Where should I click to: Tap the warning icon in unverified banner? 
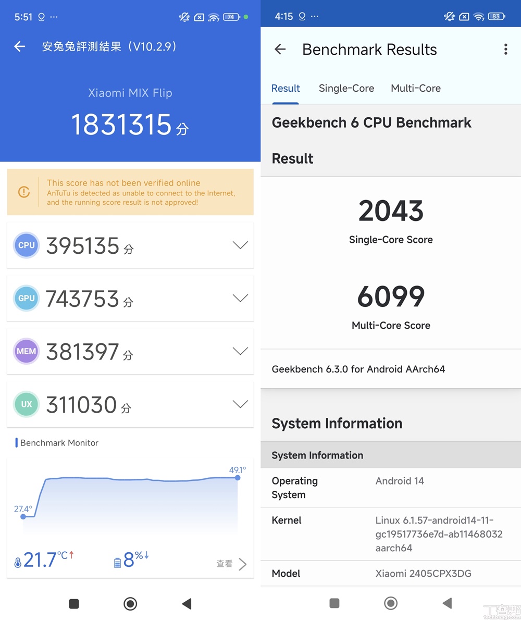coord(24,192)
